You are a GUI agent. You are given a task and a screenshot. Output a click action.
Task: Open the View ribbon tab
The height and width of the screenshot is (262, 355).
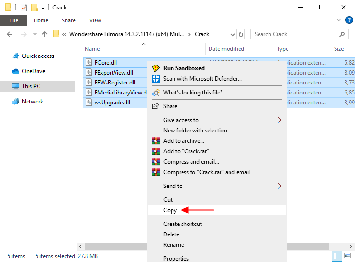point(95,20)
